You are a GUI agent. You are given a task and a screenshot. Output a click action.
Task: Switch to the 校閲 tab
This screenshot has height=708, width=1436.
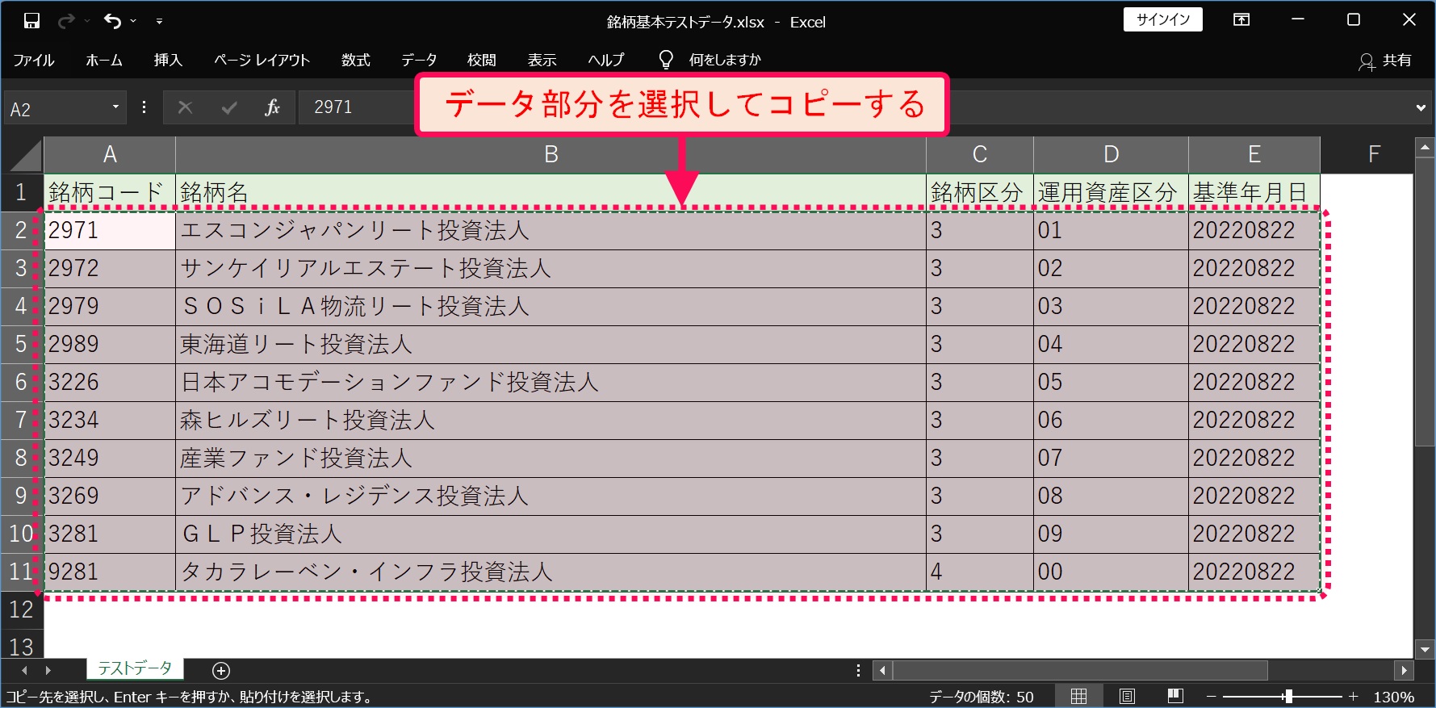481,60
